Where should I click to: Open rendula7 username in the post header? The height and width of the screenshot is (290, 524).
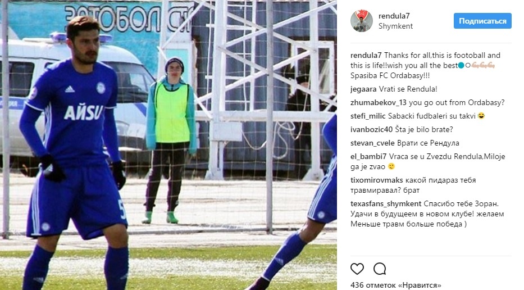click(x=394, y=16)
